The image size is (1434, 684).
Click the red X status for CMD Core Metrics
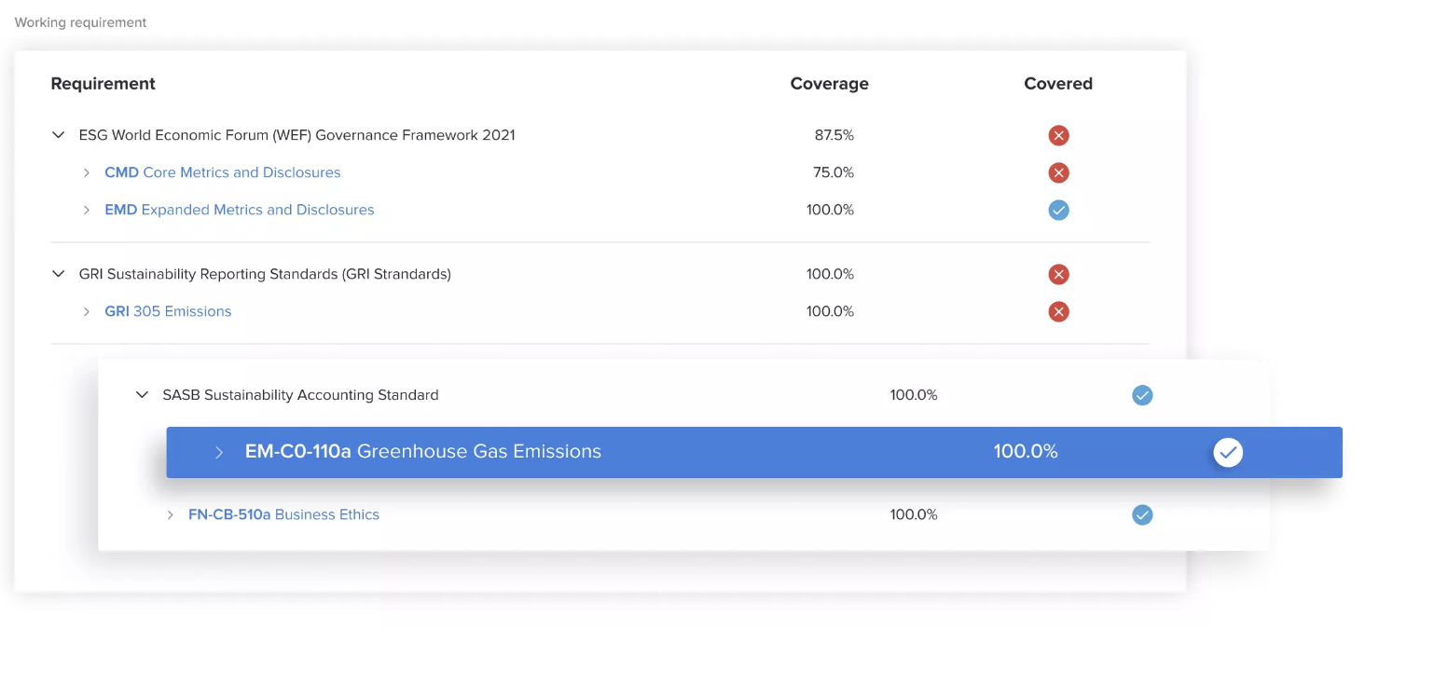pos(1058,172)
